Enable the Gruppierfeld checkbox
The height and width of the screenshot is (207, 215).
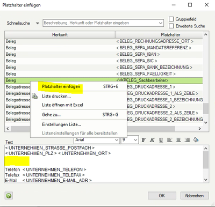[171, 19]
